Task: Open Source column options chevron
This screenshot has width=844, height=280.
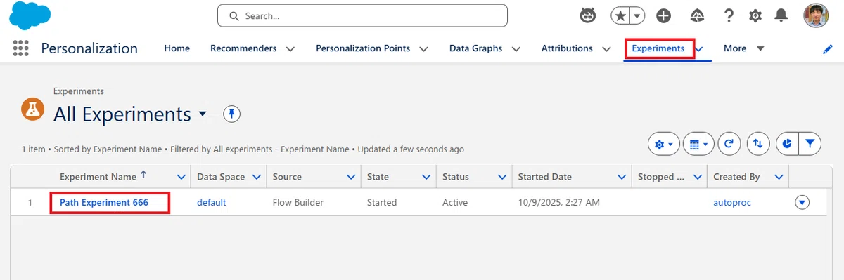Action: pos(351,177)
